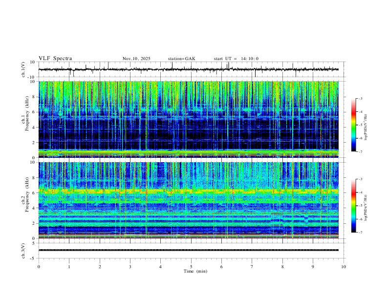Click the ch.1 'Frequency (kHz)' axis label
Image resolution: width=387 pixels, height=299 pixels.
[x=27, y=114]
